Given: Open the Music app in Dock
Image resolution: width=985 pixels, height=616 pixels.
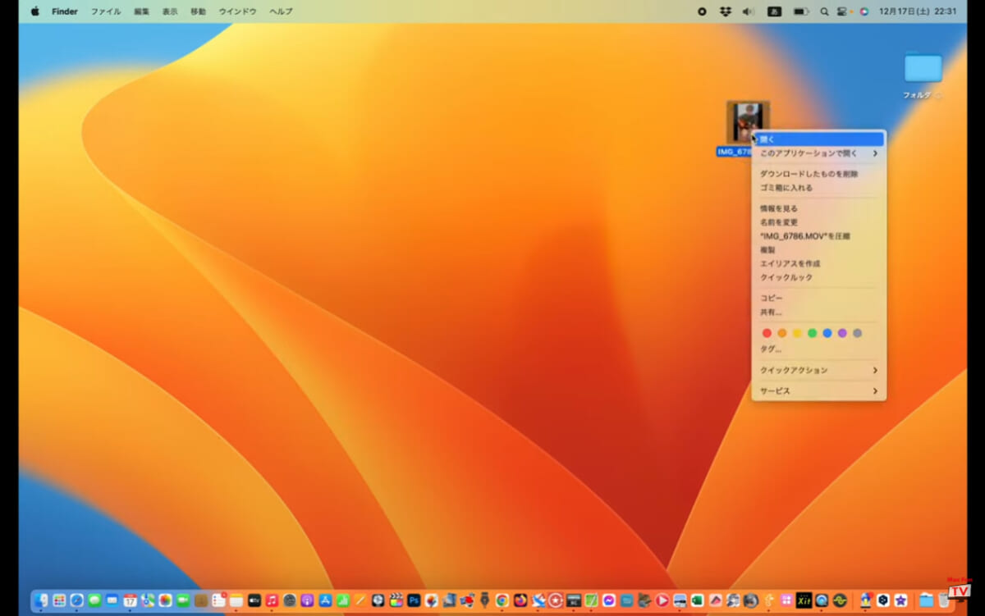Looking at the screenshot, I should point(272,600).
